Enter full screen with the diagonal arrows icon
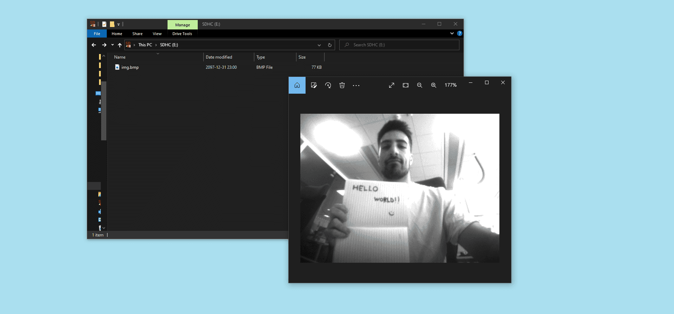 click(392, 85)
